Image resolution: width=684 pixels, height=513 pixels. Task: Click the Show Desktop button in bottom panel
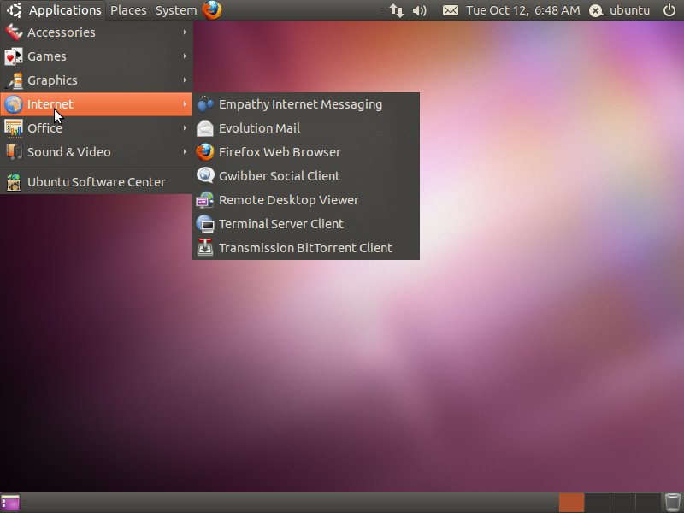tap(10, 503)
